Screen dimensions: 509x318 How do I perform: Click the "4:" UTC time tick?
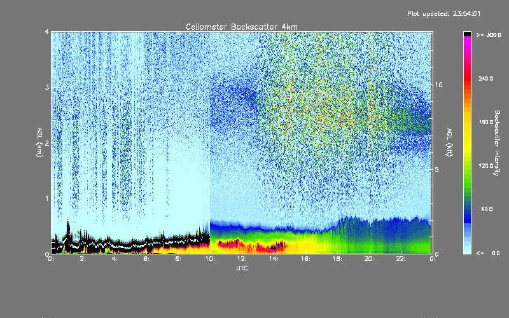tap(115, 259)
